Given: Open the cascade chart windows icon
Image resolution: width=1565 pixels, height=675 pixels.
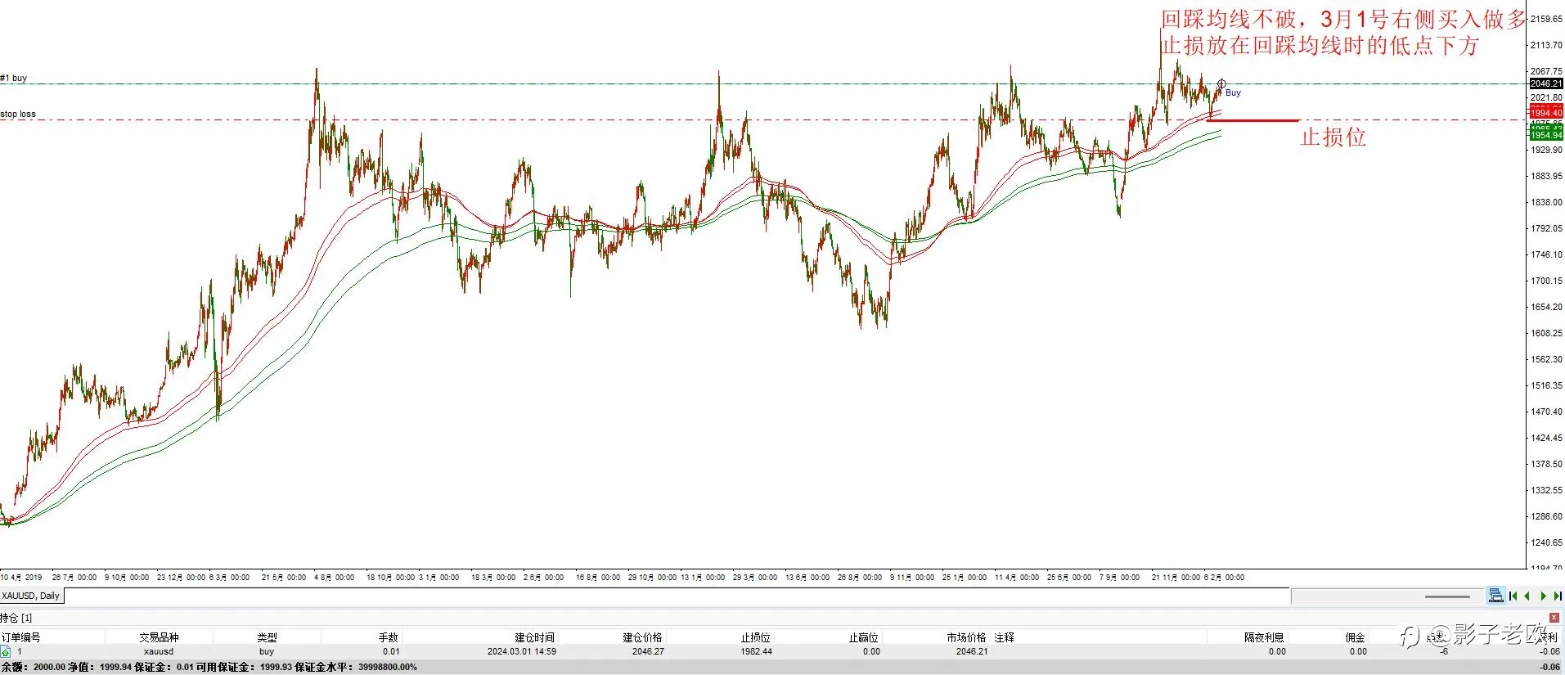Looking at the screenshot, I should pyautogui.click(x=1495, y=596).
